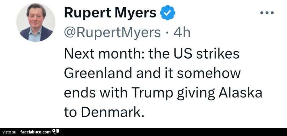Click the empty black footer bar
The width and height of the screenshot is (287, 136).
(175, 132)
